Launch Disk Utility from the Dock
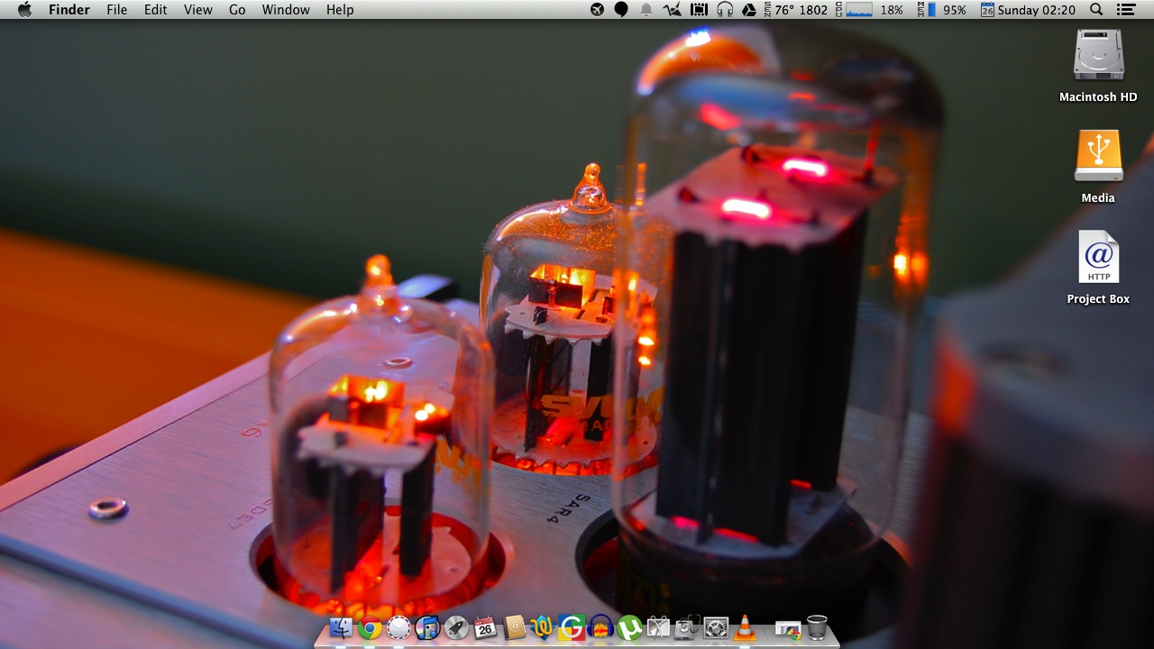This screenshot has height=649, width=1154. tap(687, 627)
